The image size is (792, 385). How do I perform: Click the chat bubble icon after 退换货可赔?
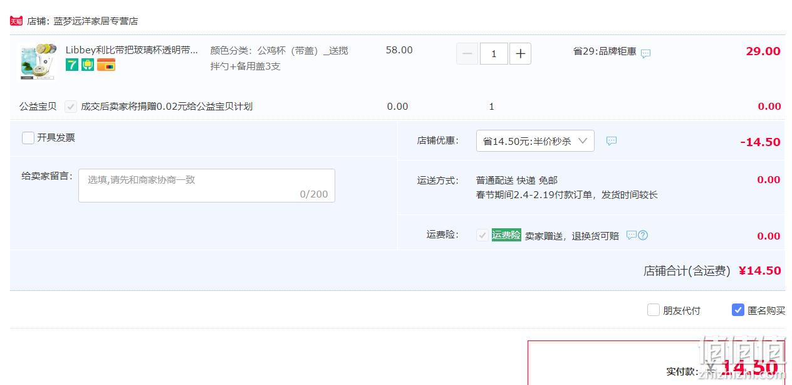tap(632, 235)
